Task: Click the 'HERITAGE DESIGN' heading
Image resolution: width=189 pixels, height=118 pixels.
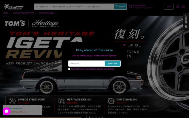Action: [79, 100]
